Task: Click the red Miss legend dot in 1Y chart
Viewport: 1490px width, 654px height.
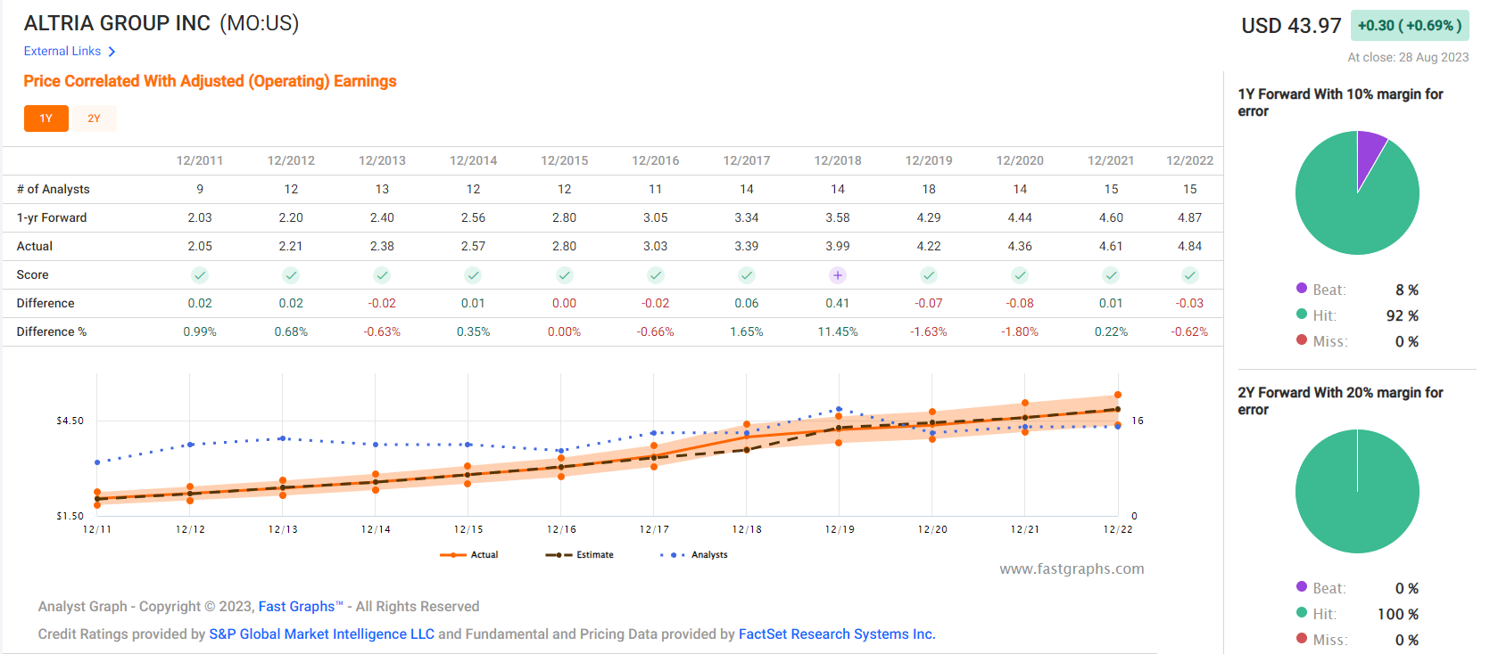Action: click(1302, 339)
